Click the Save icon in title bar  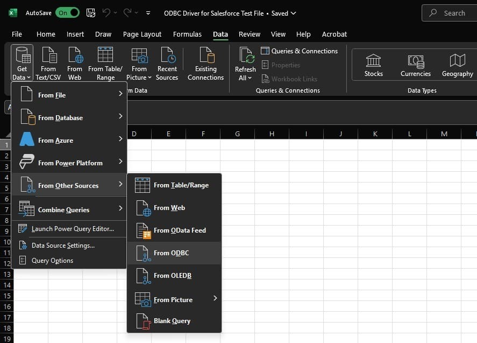(x=91, y=13)
